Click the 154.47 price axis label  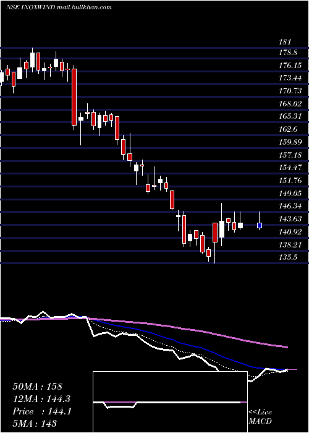coord(290,168)
